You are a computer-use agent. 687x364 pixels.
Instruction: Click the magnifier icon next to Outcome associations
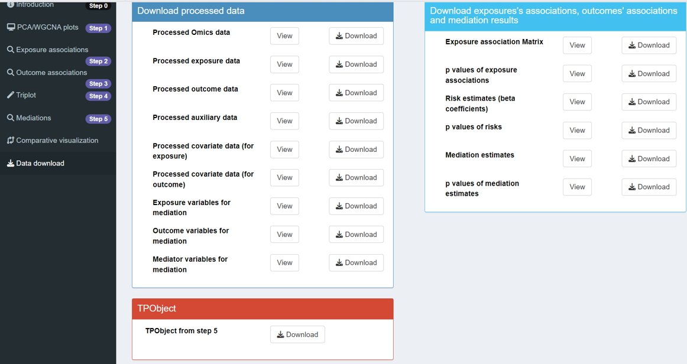click(11, 73)
